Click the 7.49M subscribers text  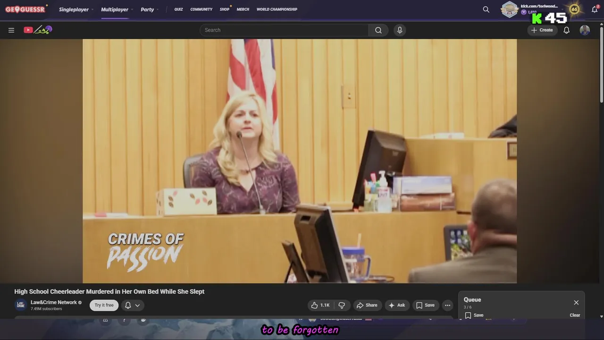pos(46,309)
